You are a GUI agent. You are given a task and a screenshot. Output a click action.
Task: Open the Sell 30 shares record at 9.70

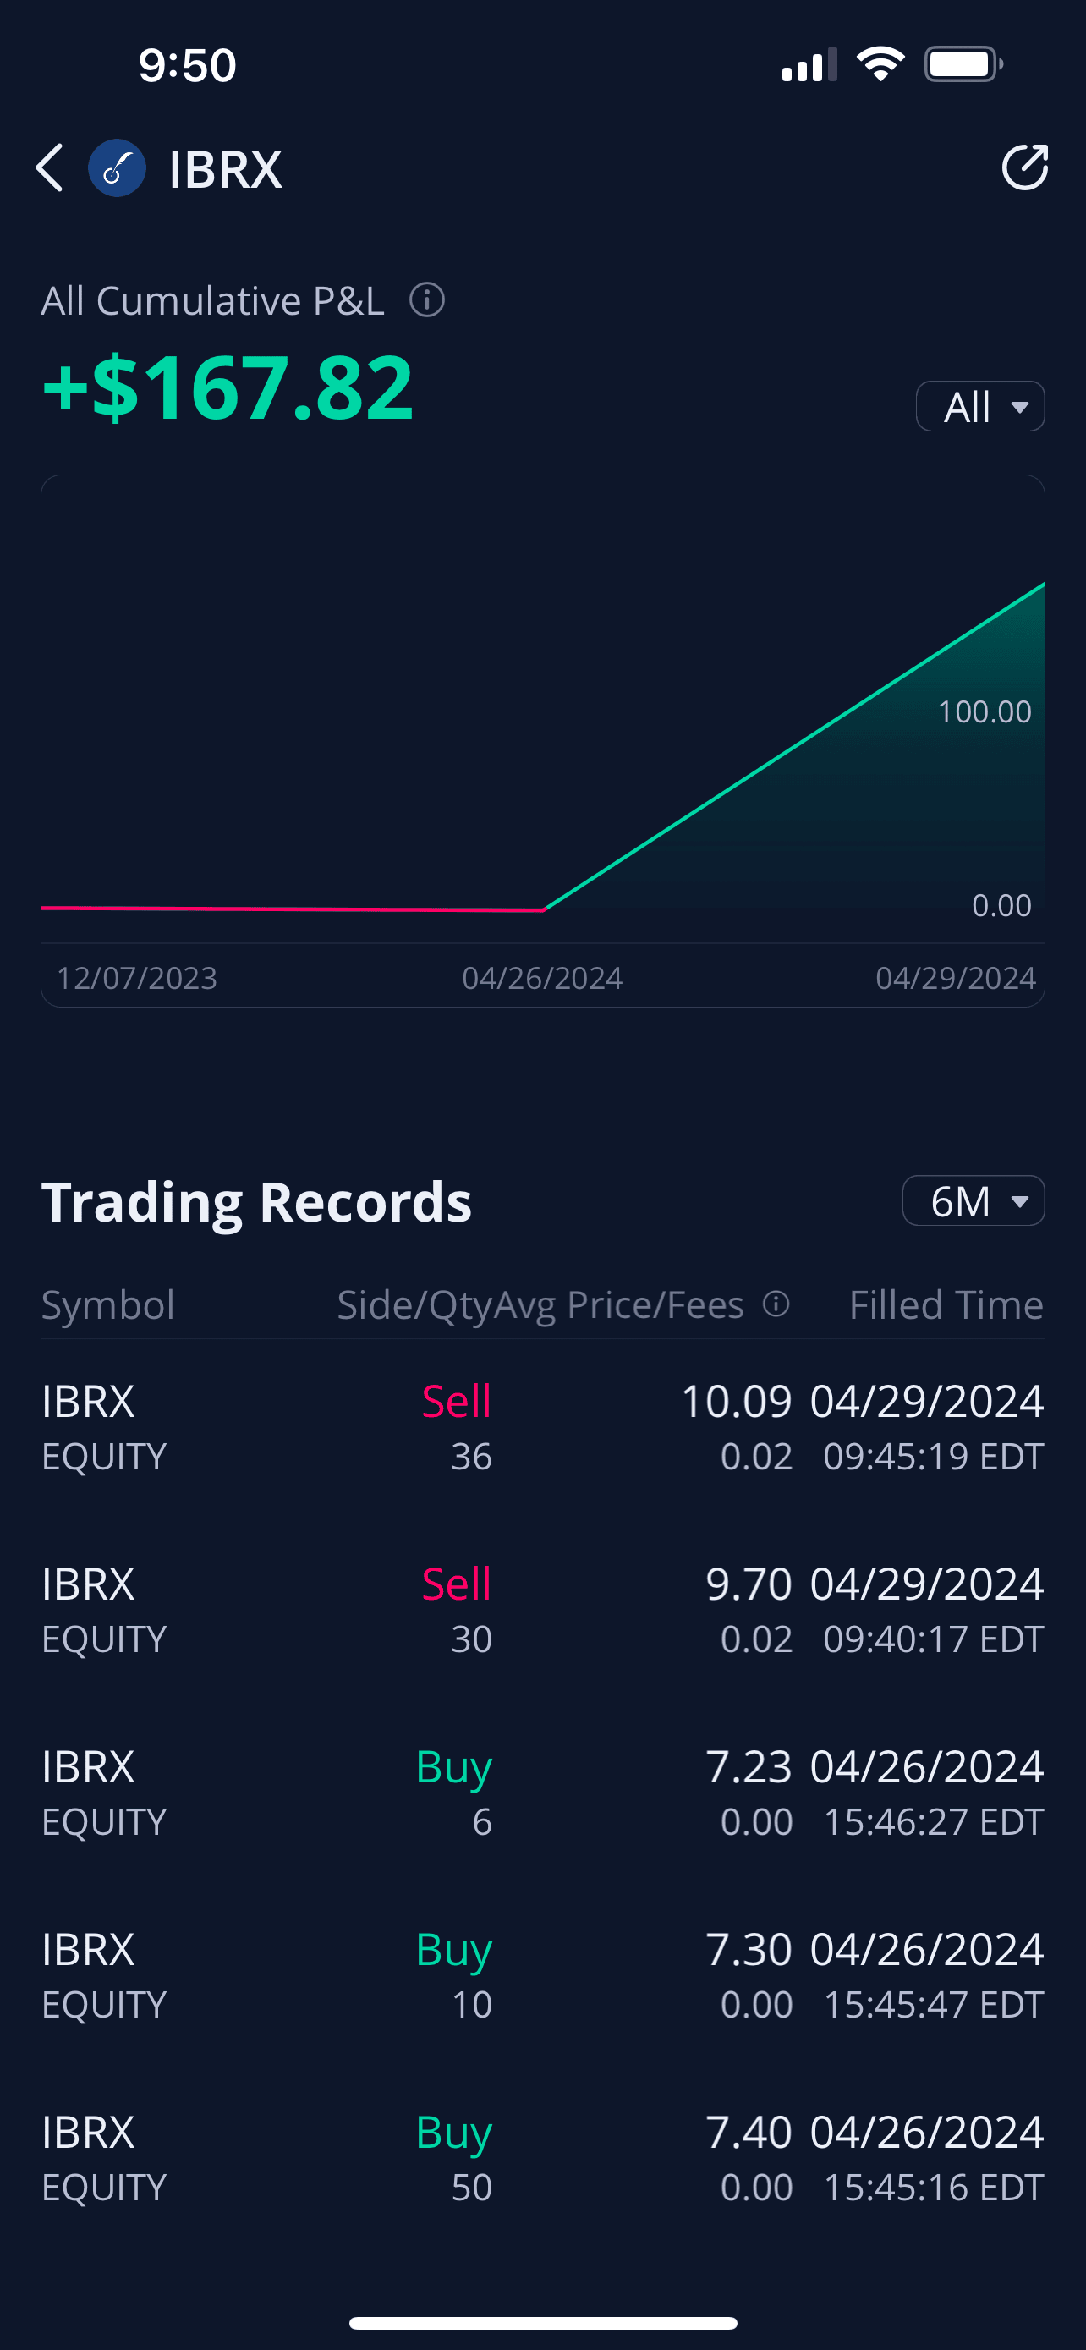(542, 1610)
